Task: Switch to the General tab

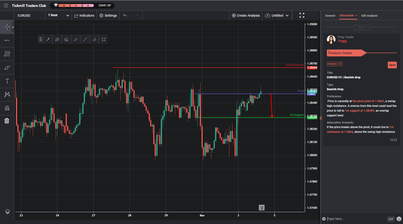Action: (x=330, y=16)
